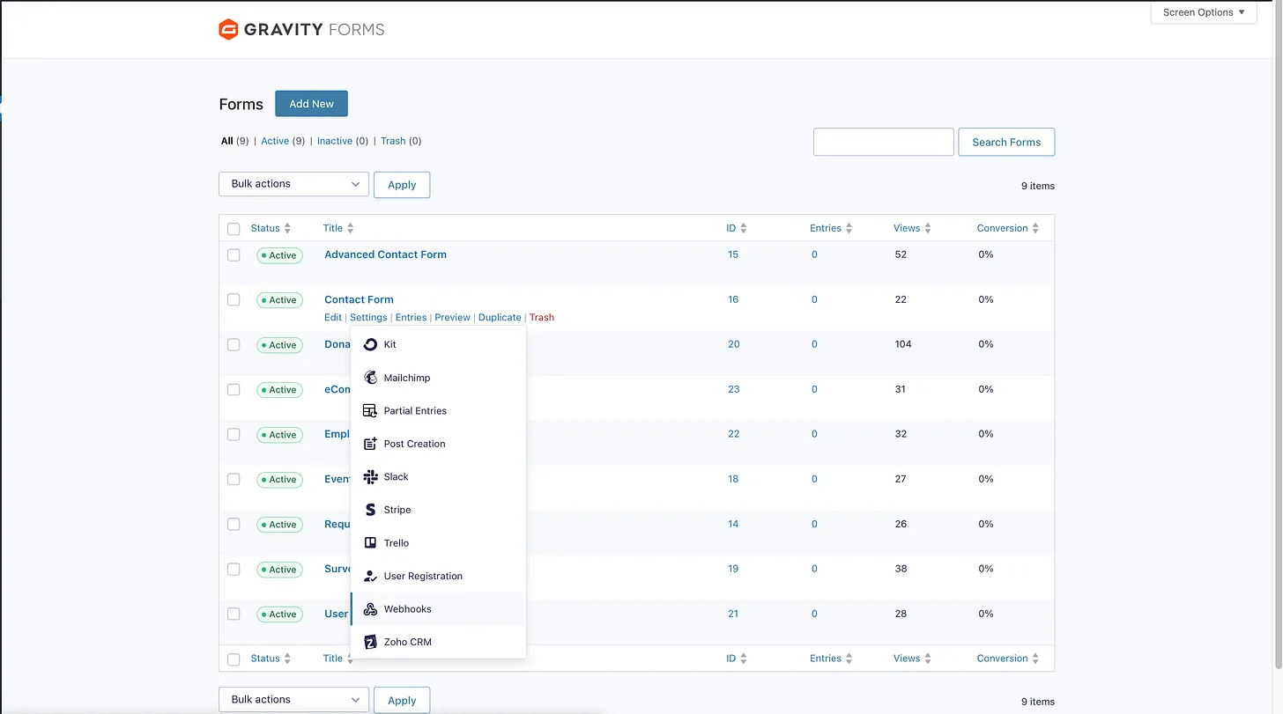Image resolution: width=1283 pixels, height=714 pixels.
Task: Toggle Active status of Advanced Contact Form
Action: pos(279,255)
